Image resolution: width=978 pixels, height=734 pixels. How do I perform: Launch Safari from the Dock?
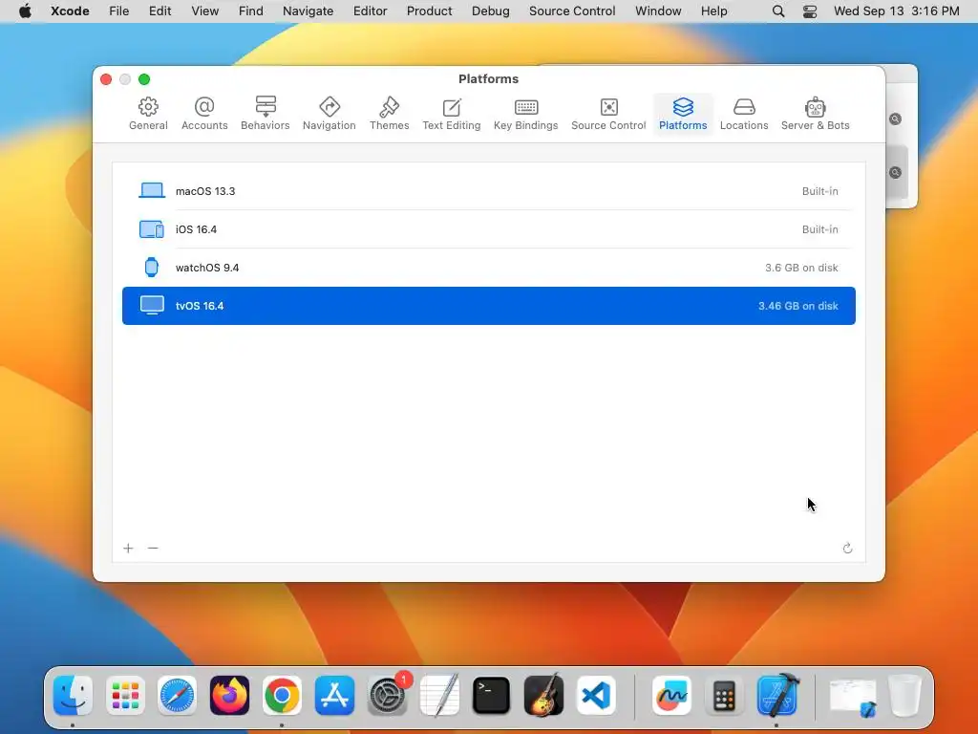(x=177, y=696)
